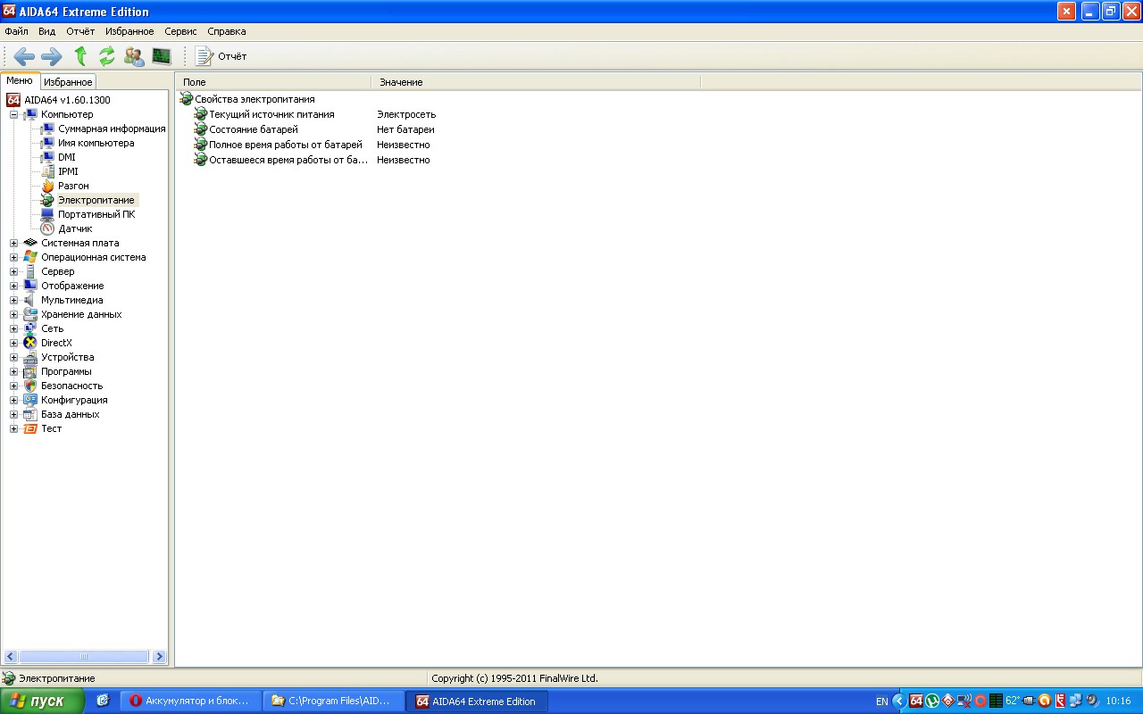This screenshot has width=1143, height=714.
Task: Click the uTorrent tray icon
Action: 932,701
